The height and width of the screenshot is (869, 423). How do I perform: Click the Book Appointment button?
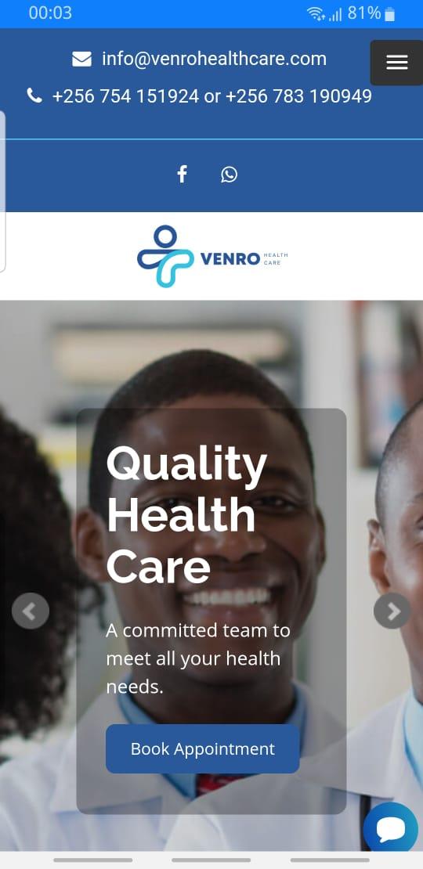[202, 748]
